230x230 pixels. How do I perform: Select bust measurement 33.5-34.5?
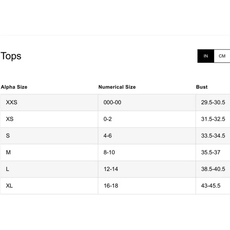213,136
